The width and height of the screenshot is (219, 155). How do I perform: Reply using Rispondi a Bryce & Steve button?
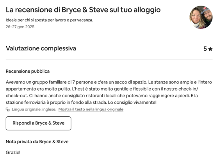(x=38, y=123)
